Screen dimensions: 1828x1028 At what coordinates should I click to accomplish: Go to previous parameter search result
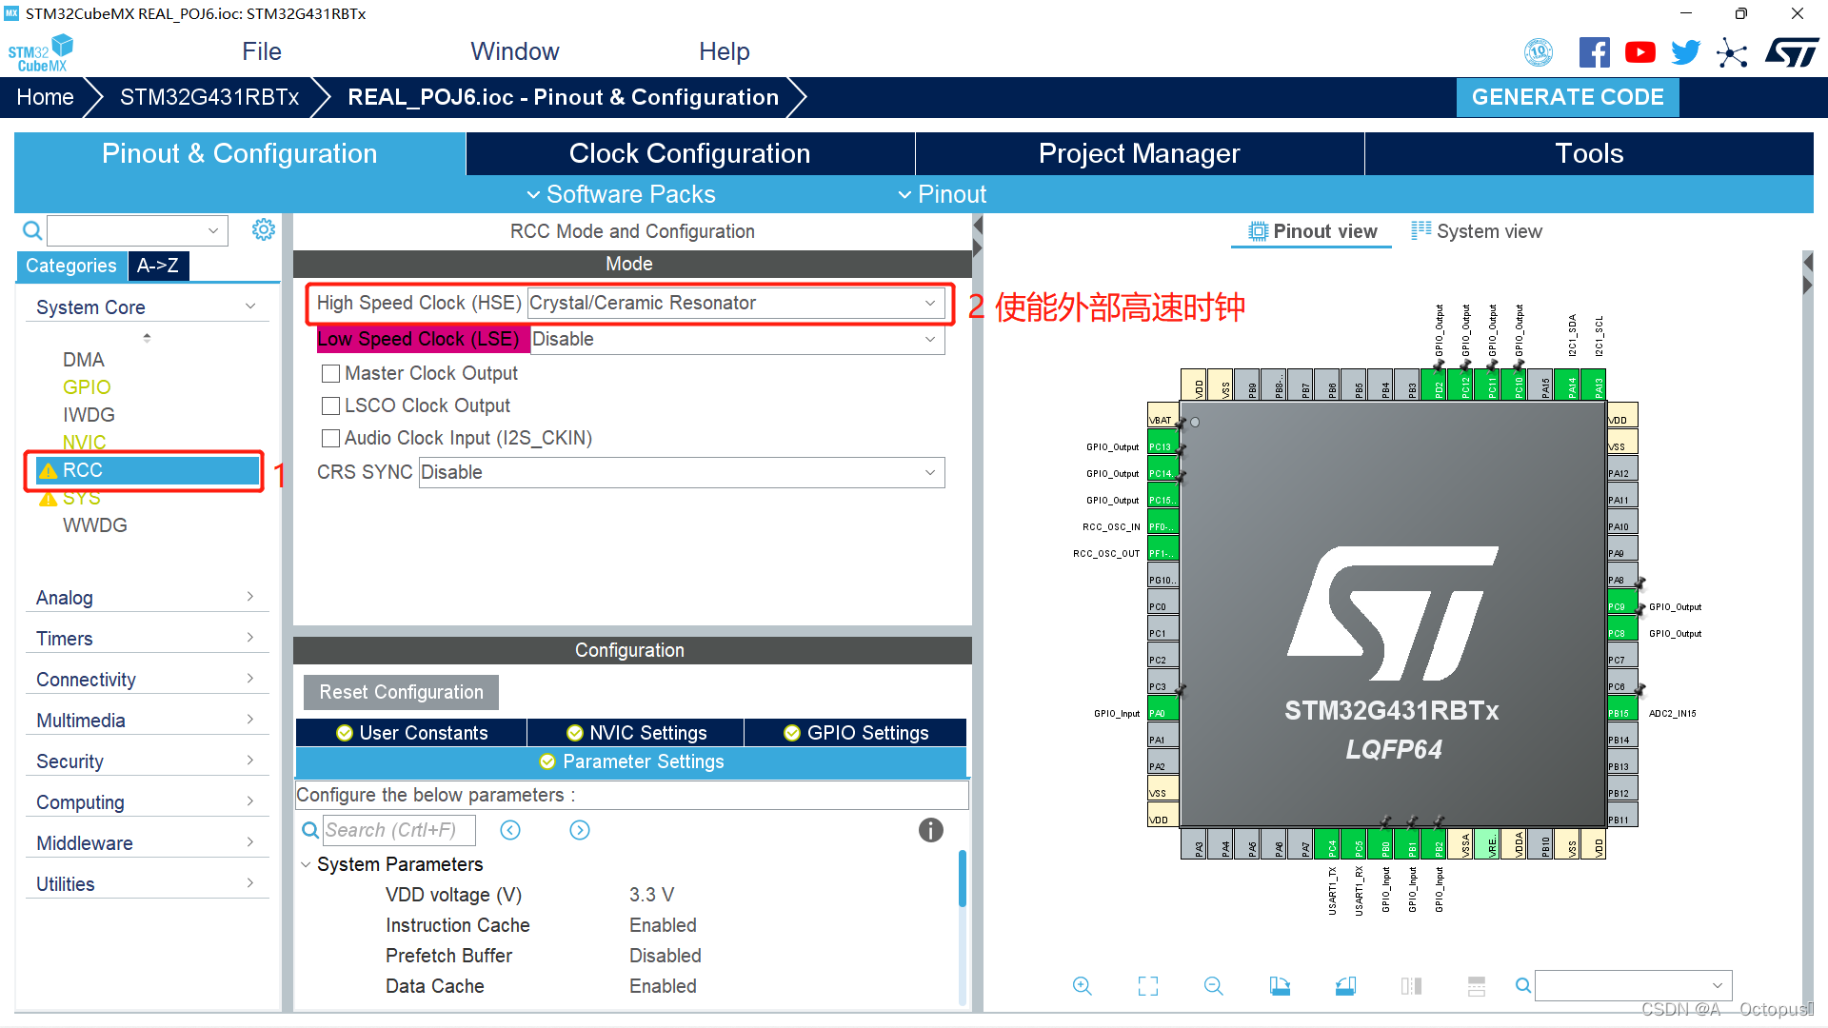pyautogui.click(x=510, y=830)
